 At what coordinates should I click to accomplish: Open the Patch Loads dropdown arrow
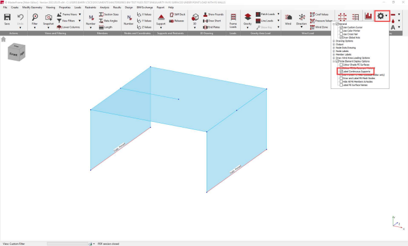pyautogui.click(x=278, y=14)
